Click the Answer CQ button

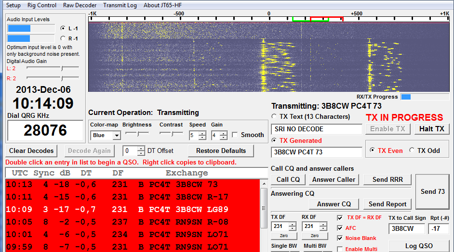334,204
